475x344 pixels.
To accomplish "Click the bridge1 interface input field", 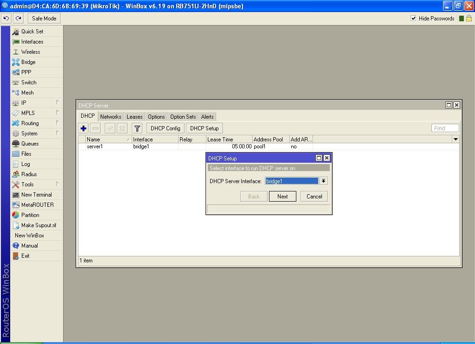I will pos(292,181).
